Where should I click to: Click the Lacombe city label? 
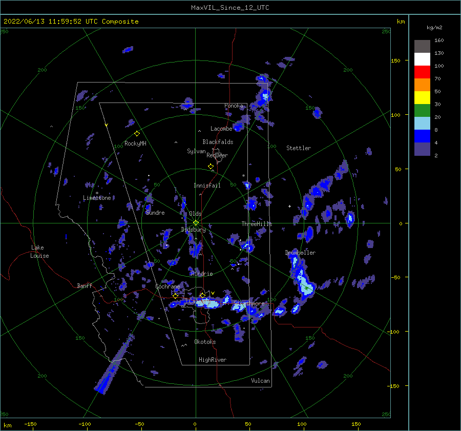tap(221, 129)
